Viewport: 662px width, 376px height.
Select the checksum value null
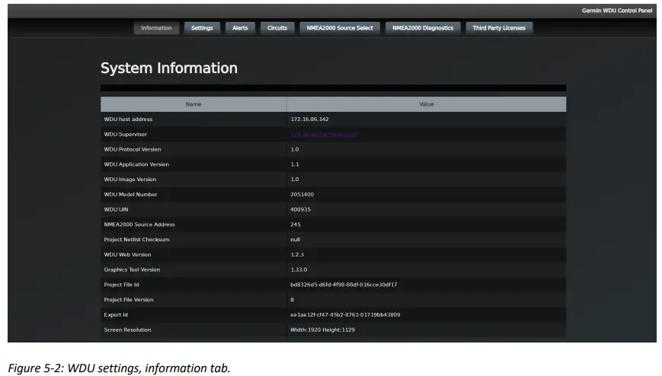tap(295, 240)
